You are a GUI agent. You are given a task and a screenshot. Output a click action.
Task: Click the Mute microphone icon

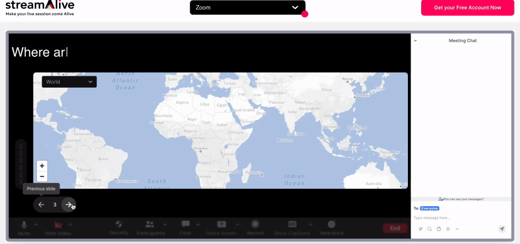[x=24, y=225]
